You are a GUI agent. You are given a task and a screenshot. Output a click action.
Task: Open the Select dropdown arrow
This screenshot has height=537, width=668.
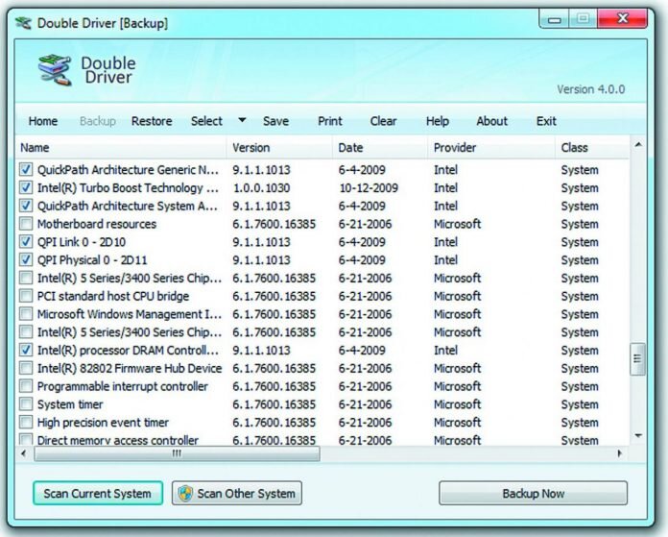pos(242,120)
